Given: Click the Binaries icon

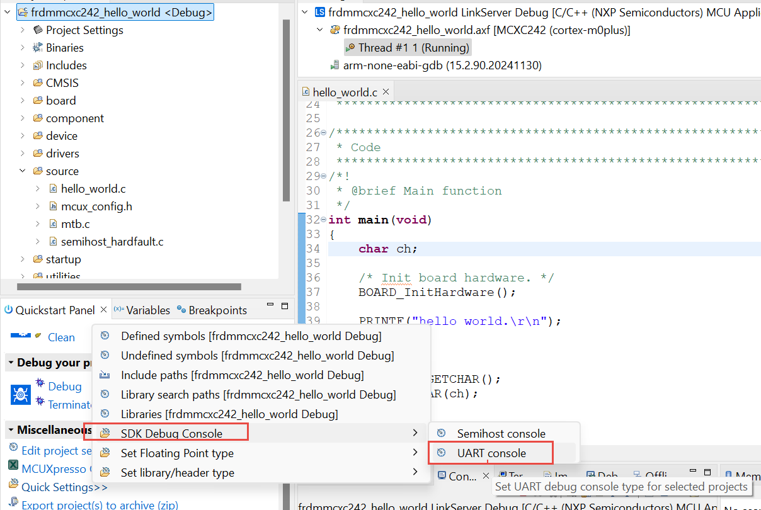Looking at the screenshot, I should 38,47.
